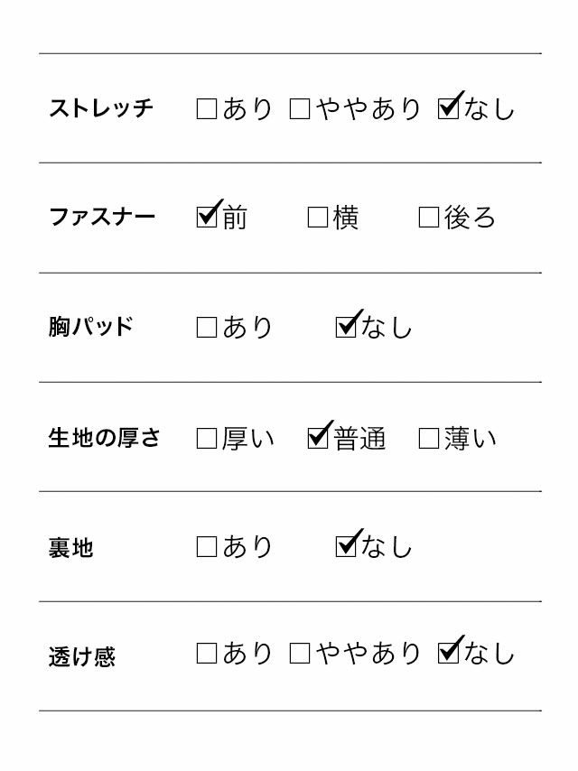Check 胸パッド あり checkbox
578x771 pixels.
coord(207,328)
